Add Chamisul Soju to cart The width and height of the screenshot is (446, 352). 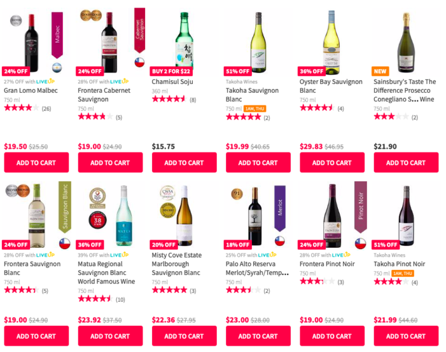184,163
